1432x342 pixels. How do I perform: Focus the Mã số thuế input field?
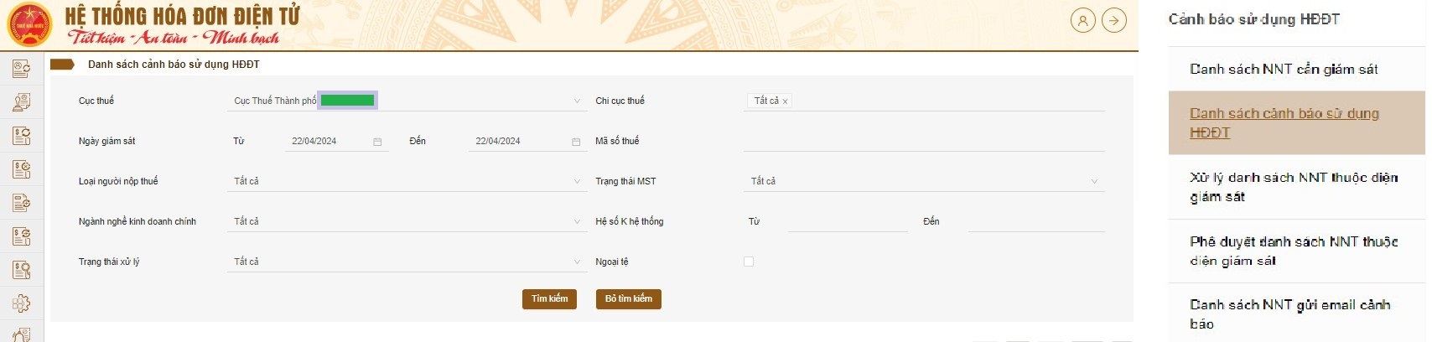coord(924,141)
